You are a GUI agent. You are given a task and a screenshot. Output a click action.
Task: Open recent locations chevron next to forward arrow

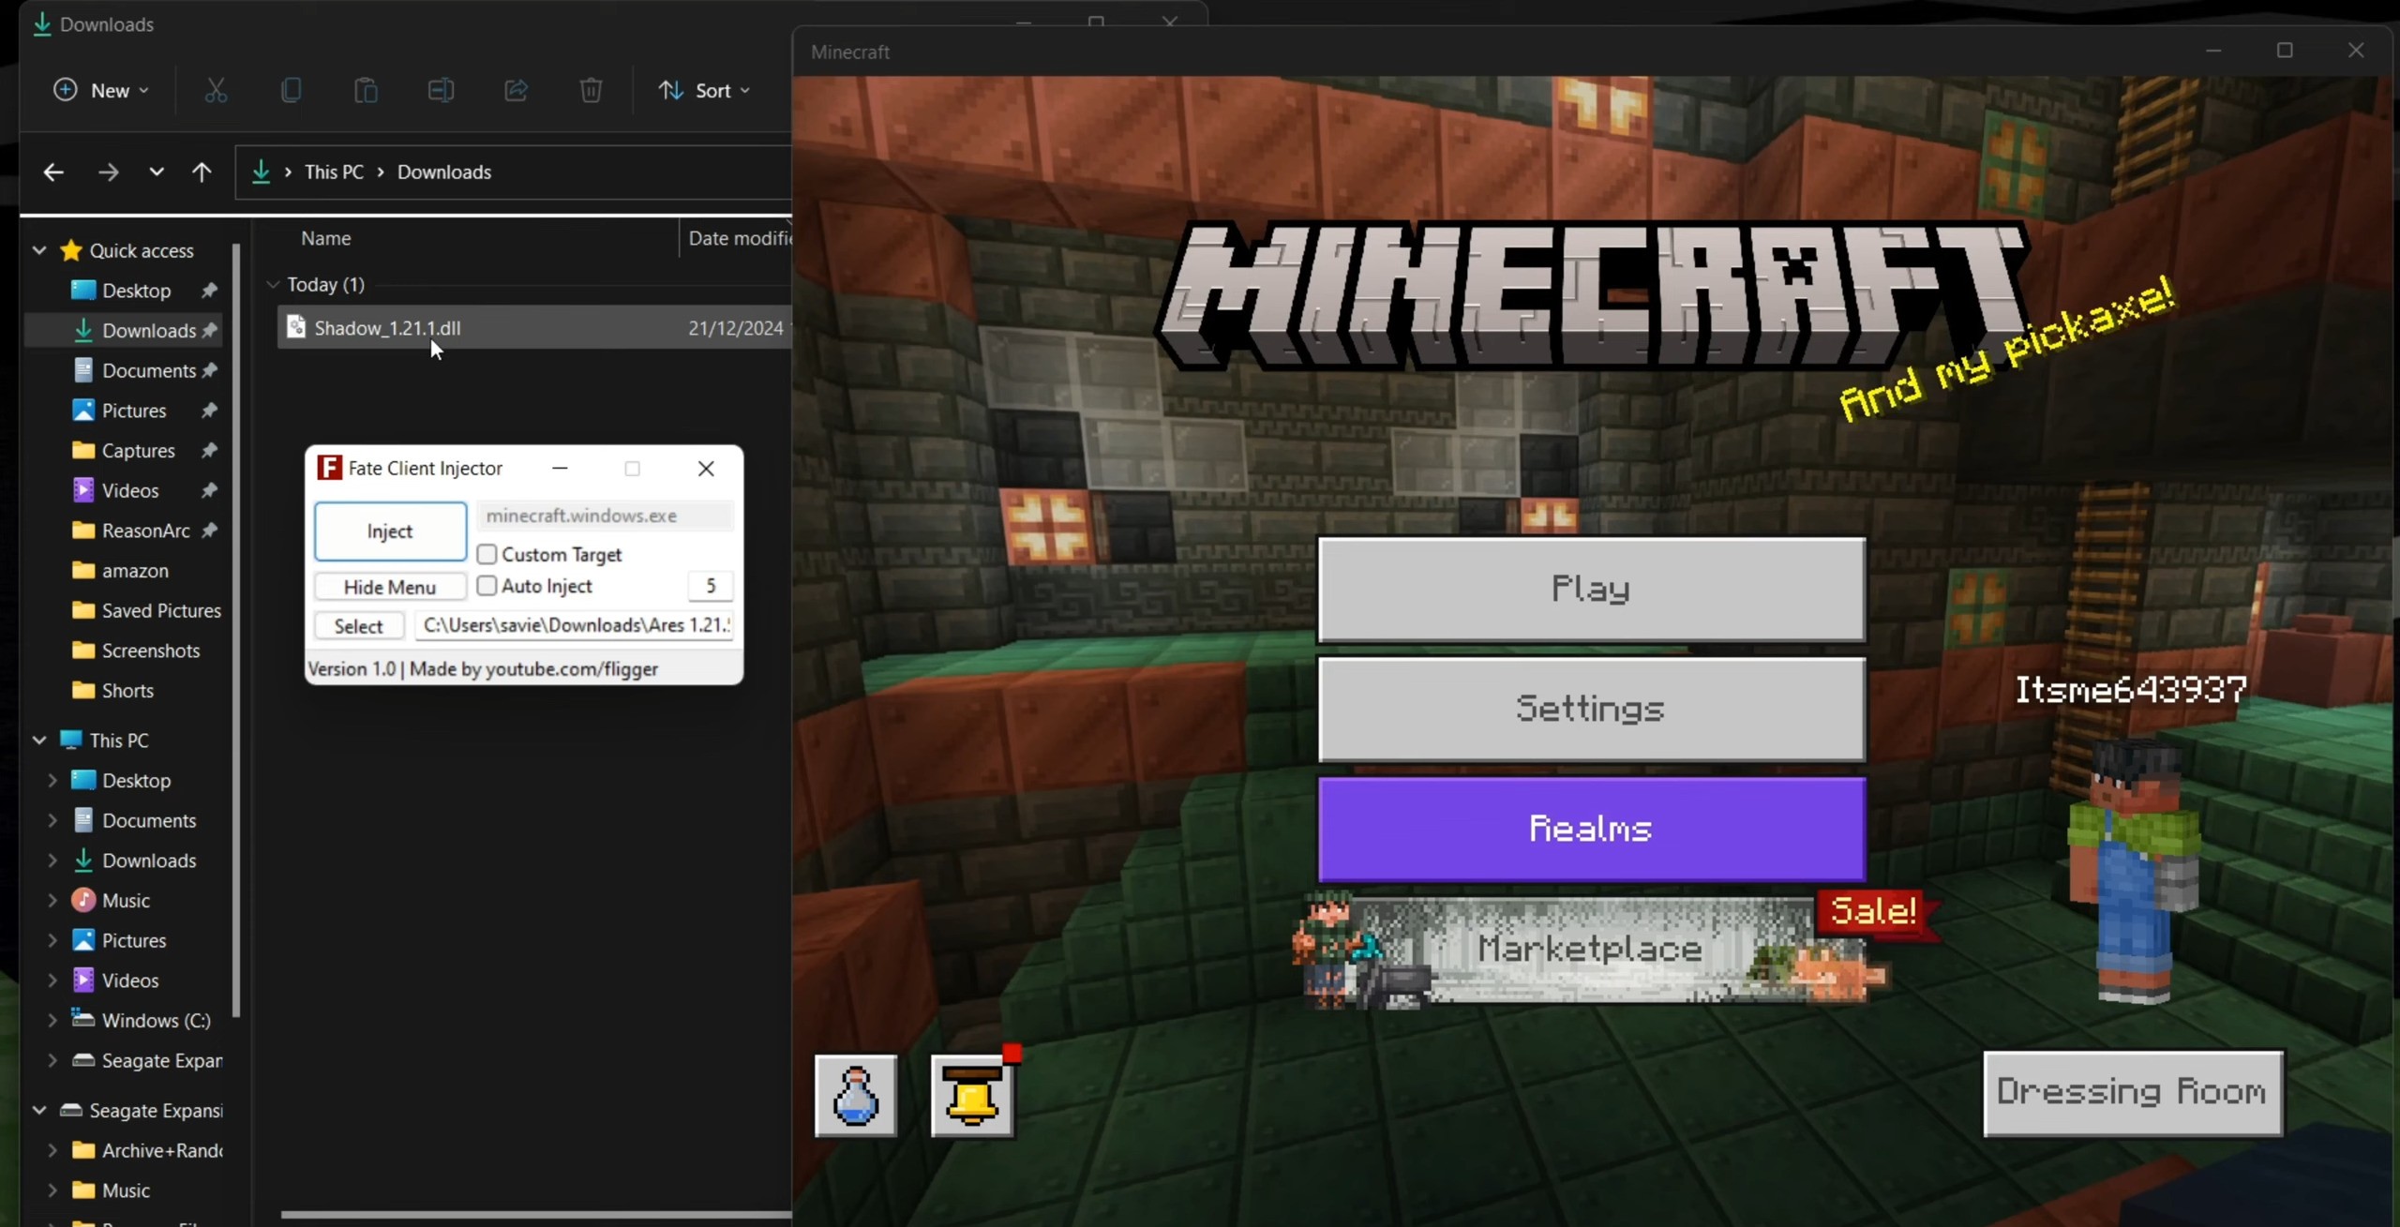157,172
